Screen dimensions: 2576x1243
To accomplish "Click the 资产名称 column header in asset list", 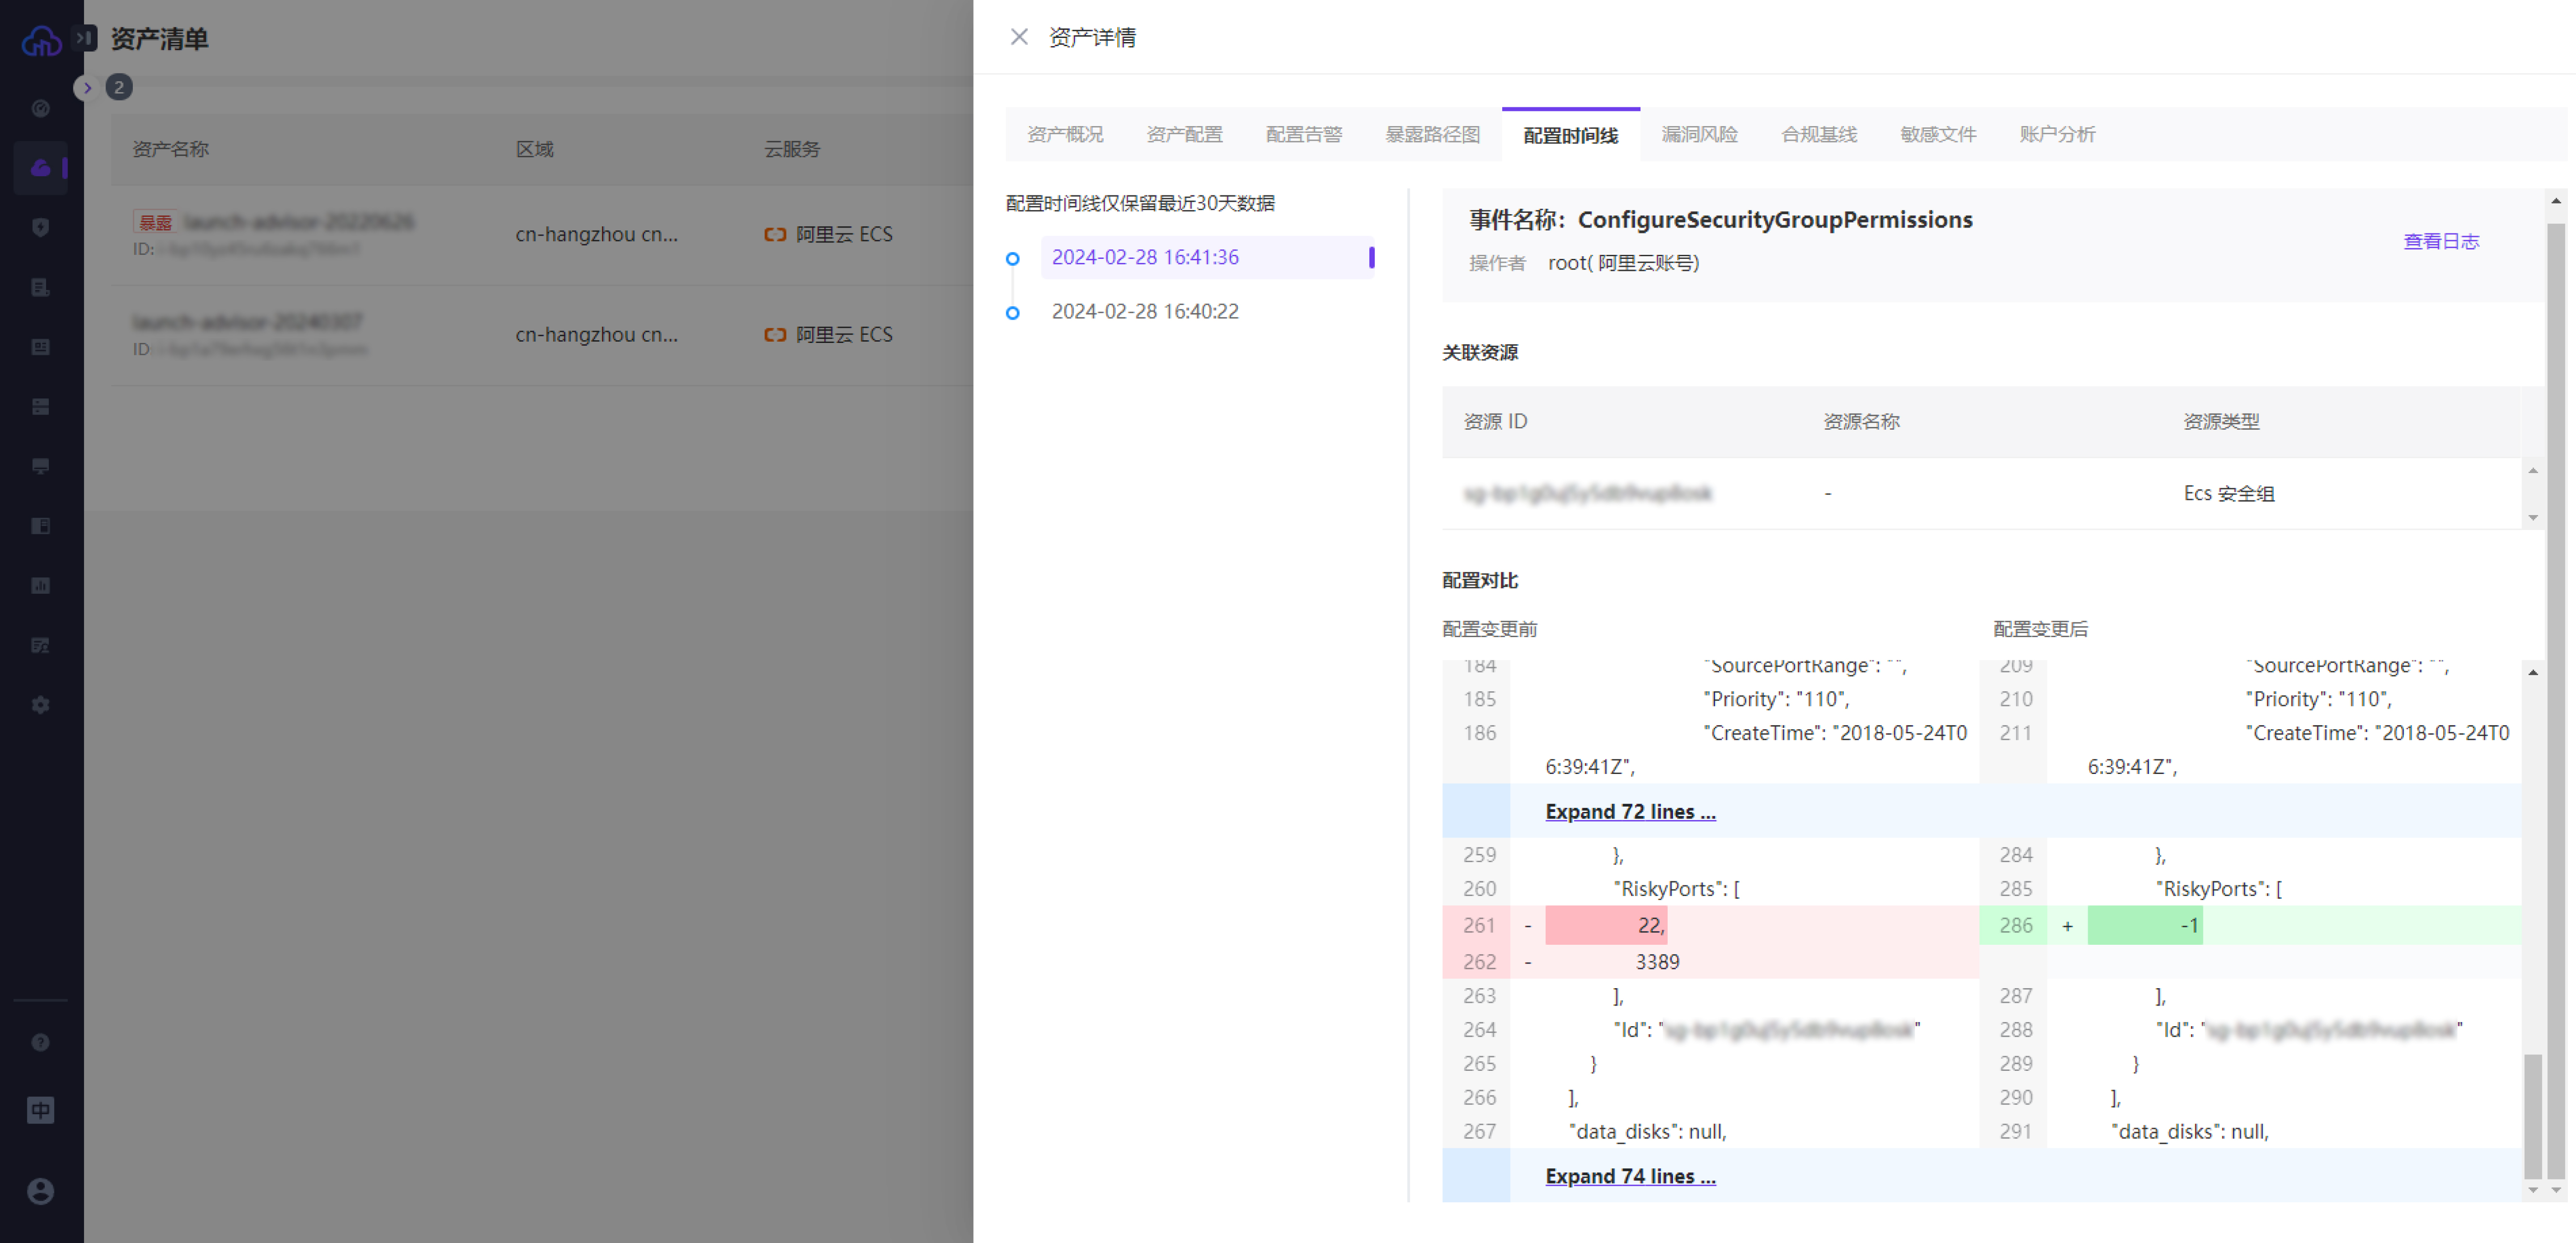I will coord(170,150).
